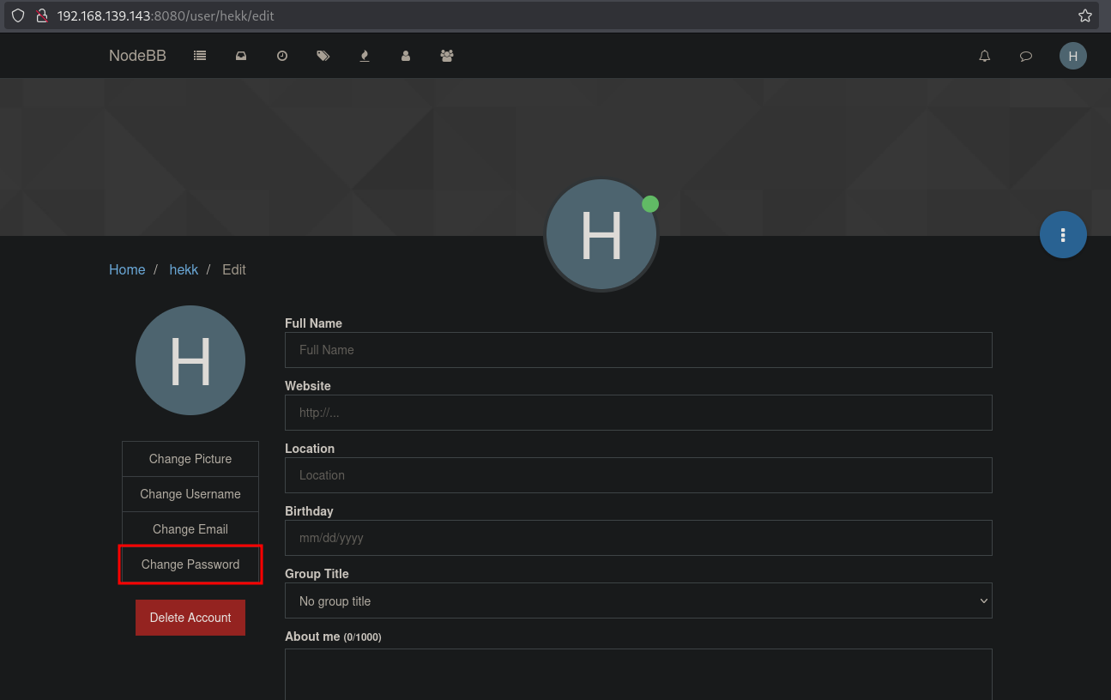Viewport: 1111px width, 700px height.
Task: Open the Categories list icon
Action: click(200, 56)
